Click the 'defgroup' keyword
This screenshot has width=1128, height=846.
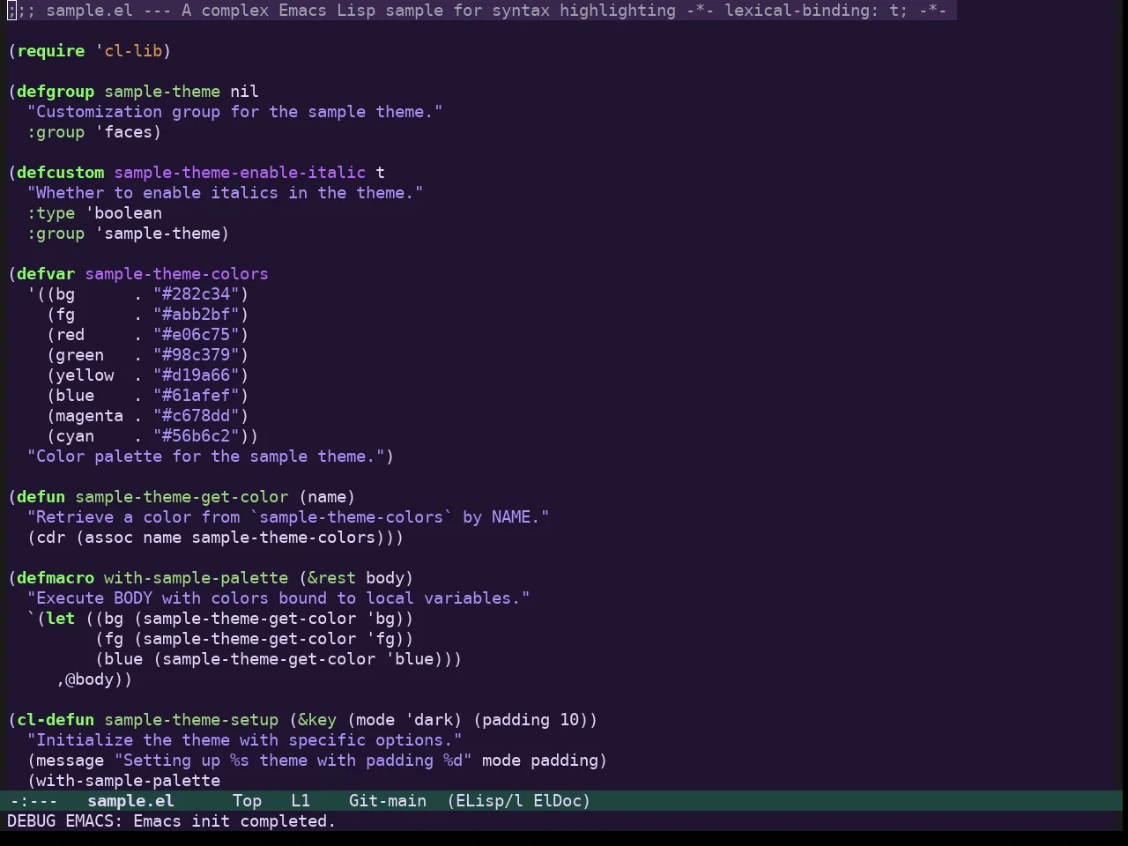pos(56,91)
